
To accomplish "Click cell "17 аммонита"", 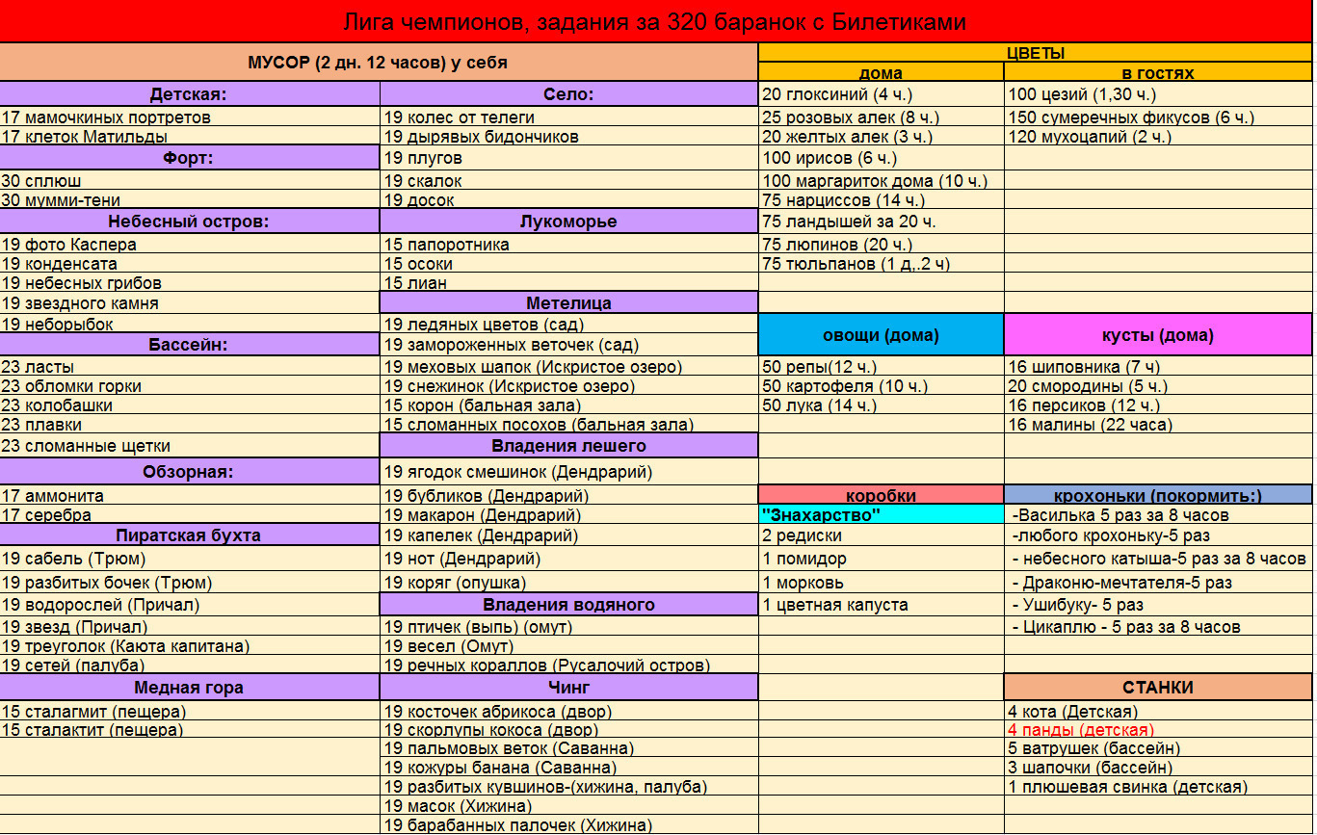I will coord(189,496).
